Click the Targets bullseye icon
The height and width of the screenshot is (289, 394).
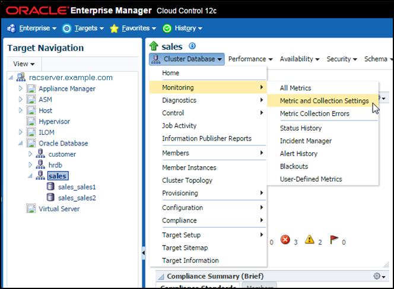66,28
